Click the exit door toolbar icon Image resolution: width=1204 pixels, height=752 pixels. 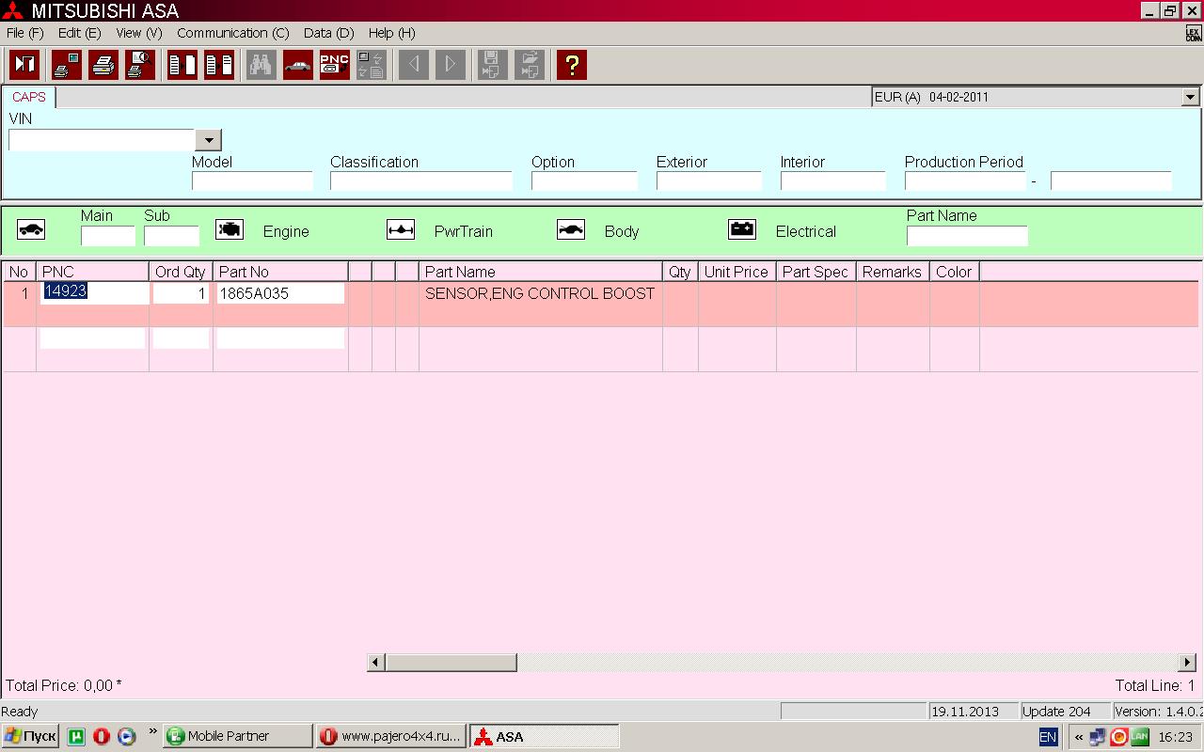pos(24,65)
